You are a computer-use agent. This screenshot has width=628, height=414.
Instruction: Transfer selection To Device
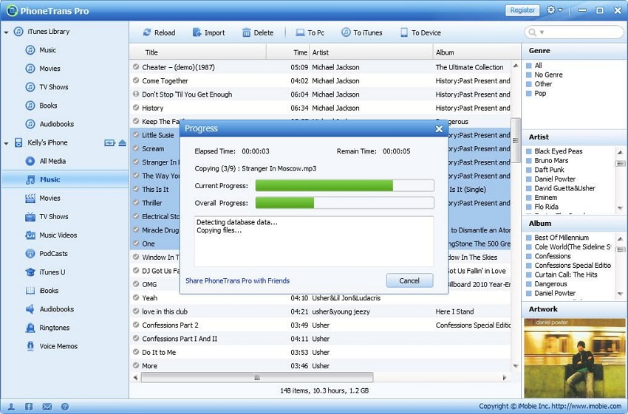pyautogui.click(x=420, y=32)
